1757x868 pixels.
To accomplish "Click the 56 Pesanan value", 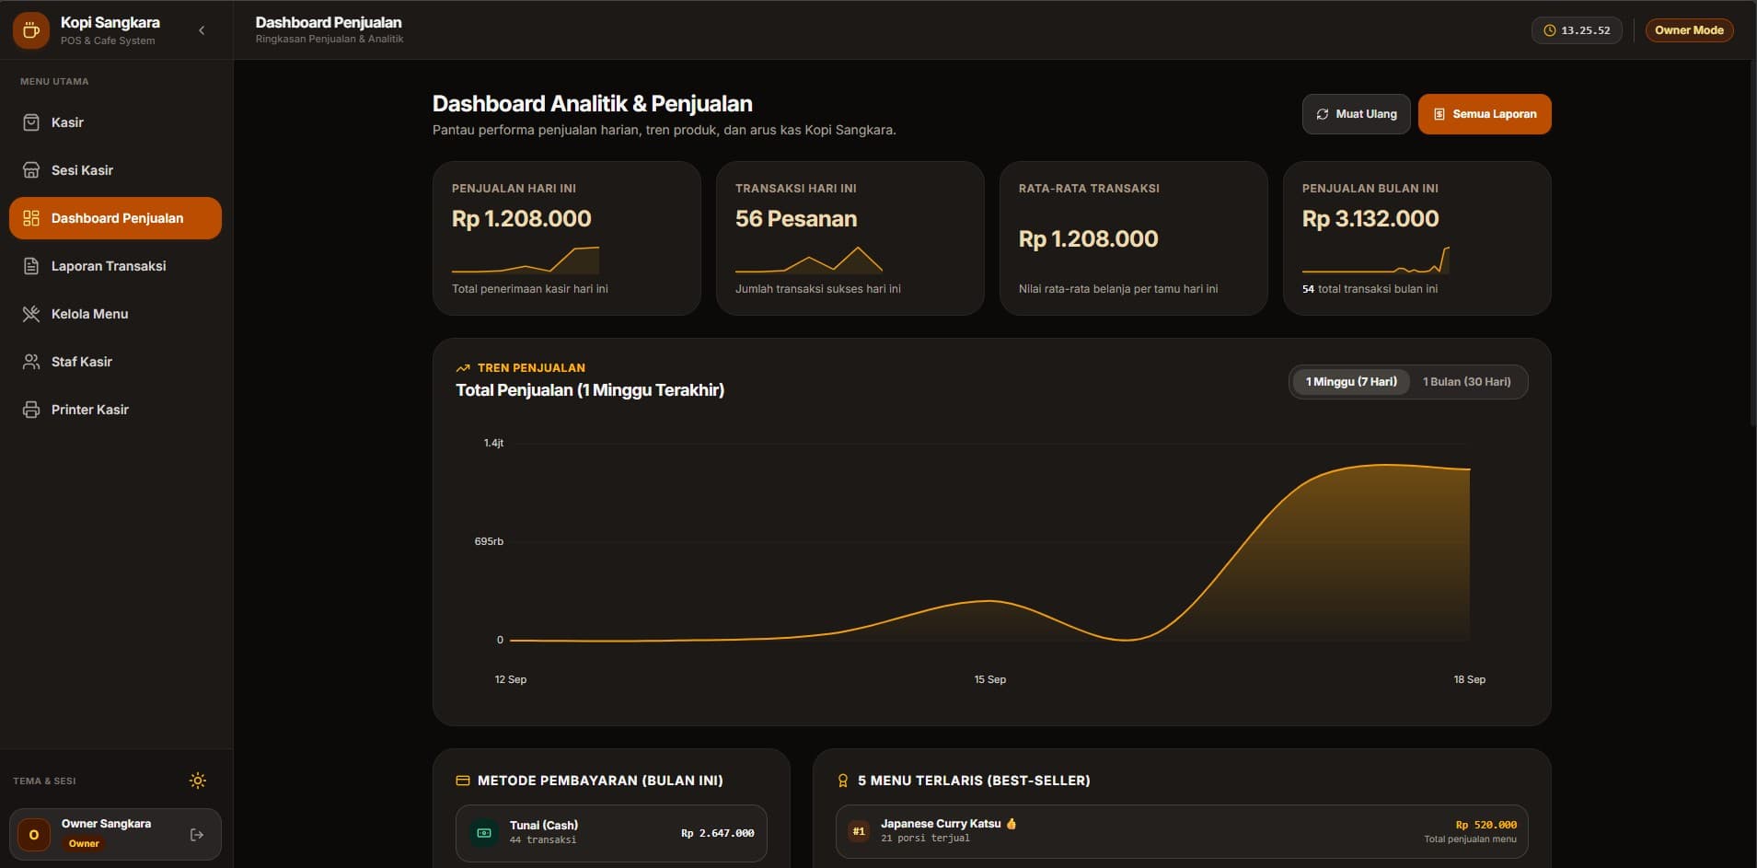I will pos(796,219).
